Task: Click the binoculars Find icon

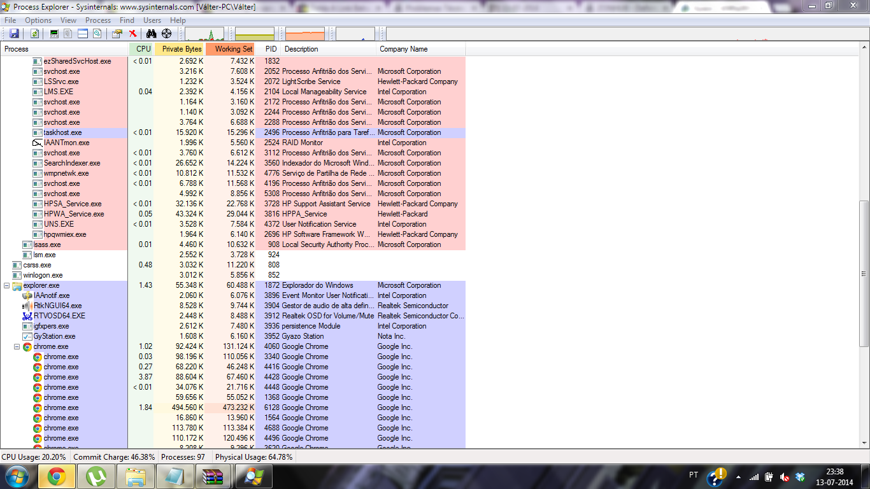Action: 152,34
